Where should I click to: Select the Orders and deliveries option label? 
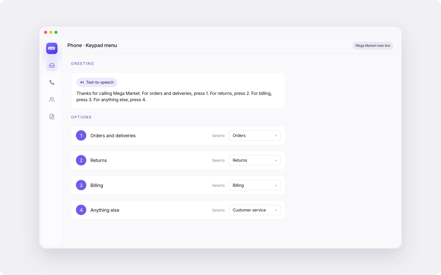tap(113, 136)
